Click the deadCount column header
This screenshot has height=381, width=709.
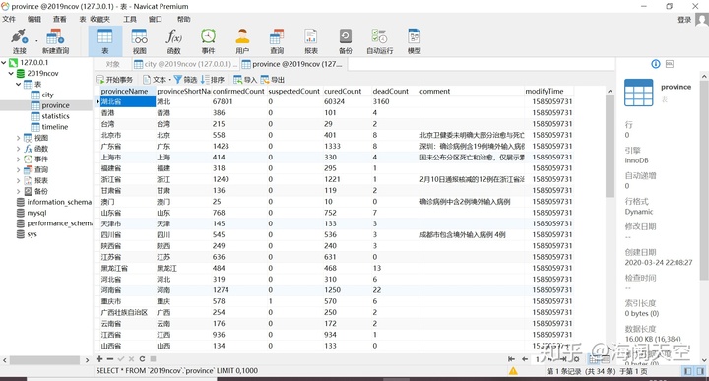coord(390,91)
